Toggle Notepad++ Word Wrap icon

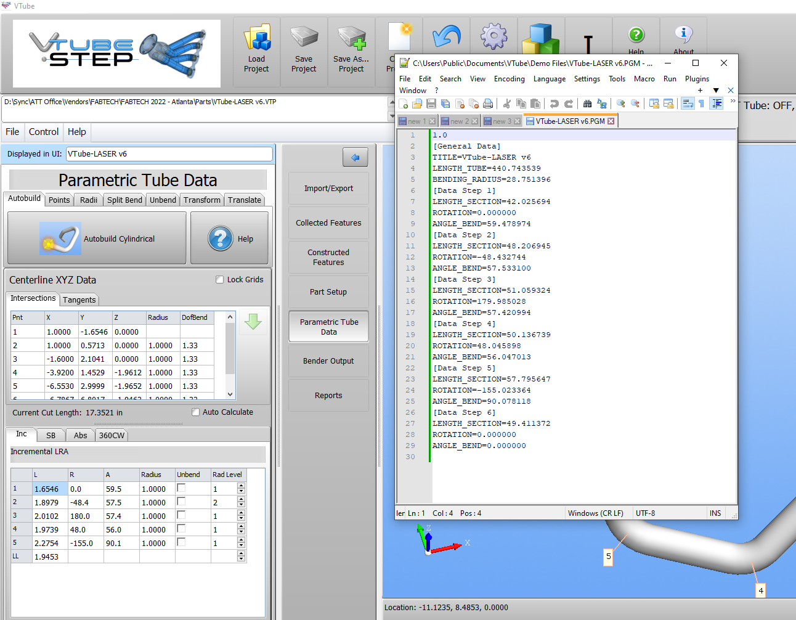coord(688,104)
